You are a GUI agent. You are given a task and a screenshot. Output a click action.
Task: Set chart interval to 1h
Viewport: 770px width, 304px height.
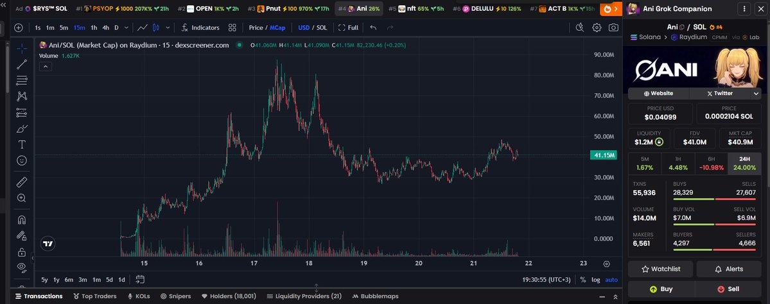point(94,28)
